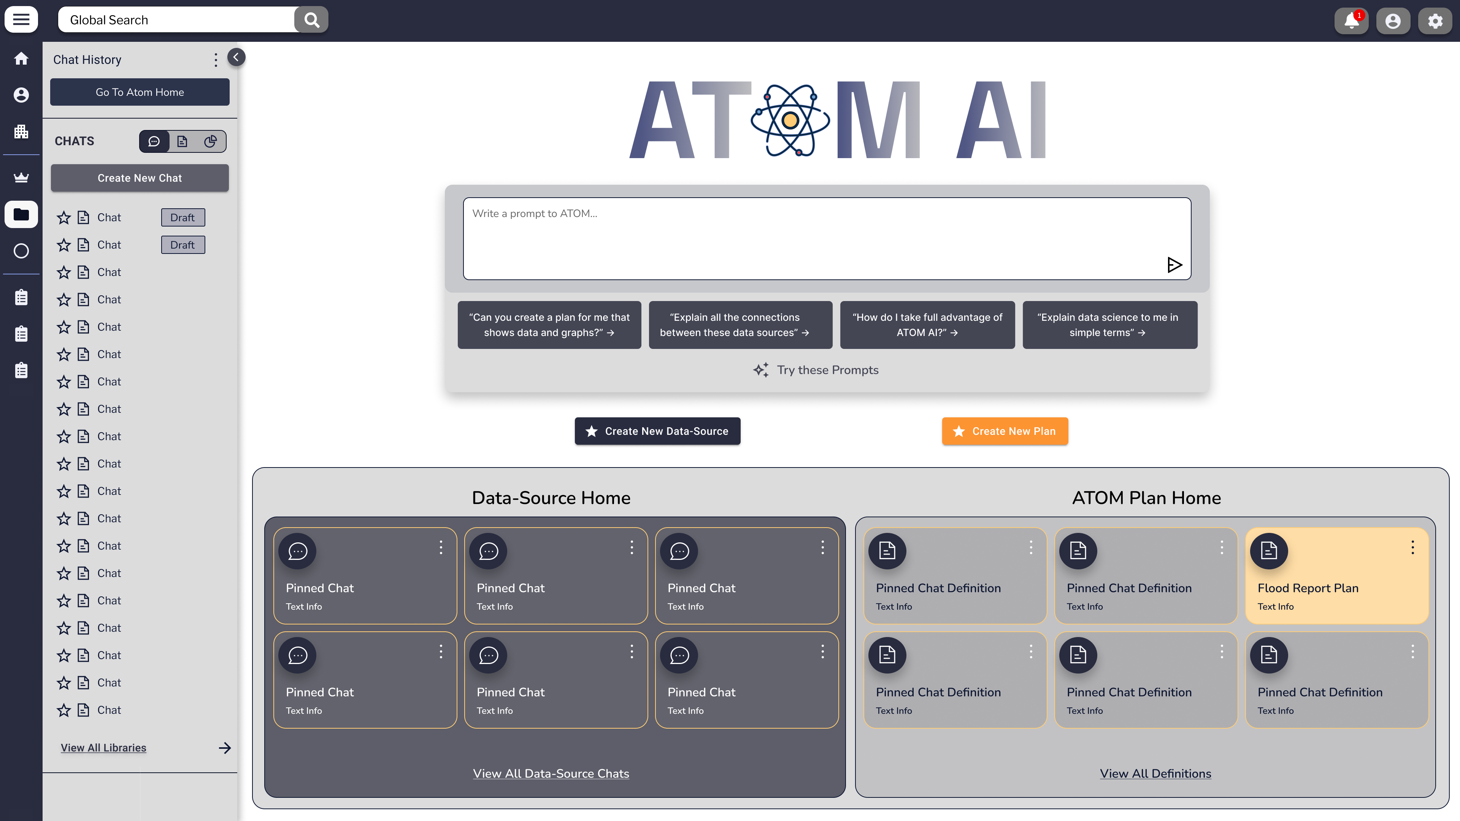Screen dimensions: 1460x821
Task: Open Chat History three-dot options menu
Action: point(215,60)
